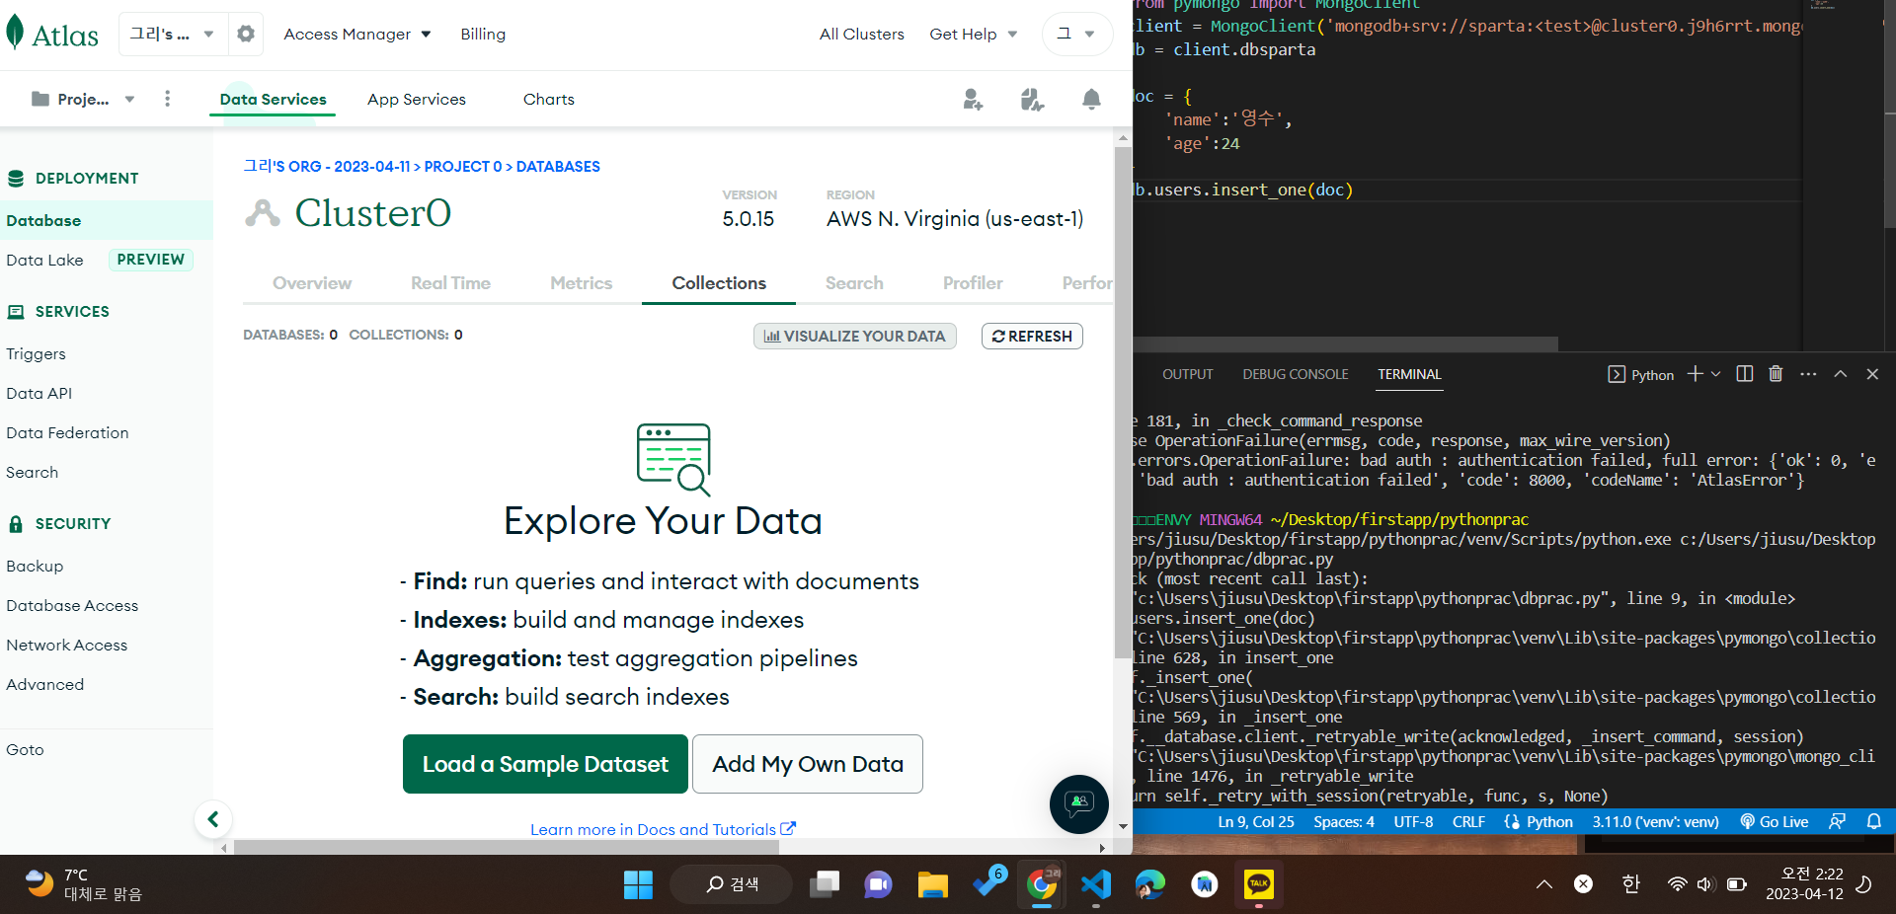
Task: Maximize the VS Code panel size
Action: [1841, 374]
